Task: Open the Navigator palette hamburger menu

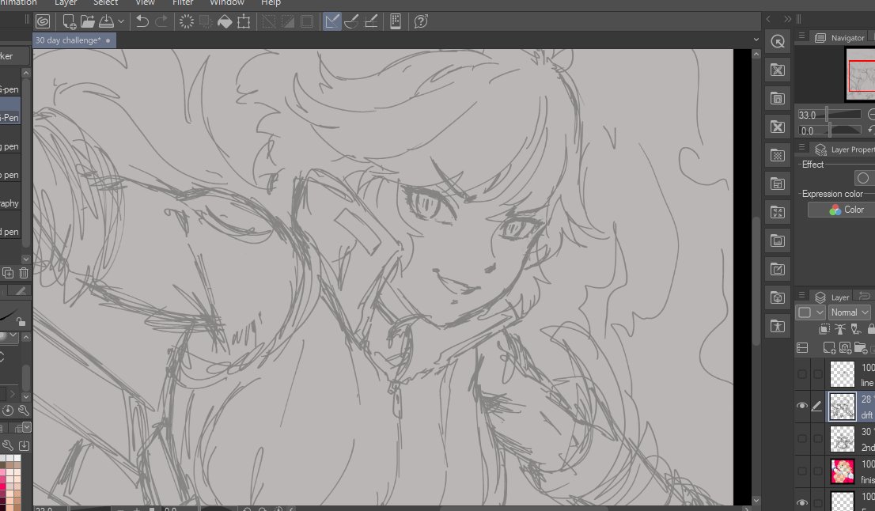Action: 802,36
